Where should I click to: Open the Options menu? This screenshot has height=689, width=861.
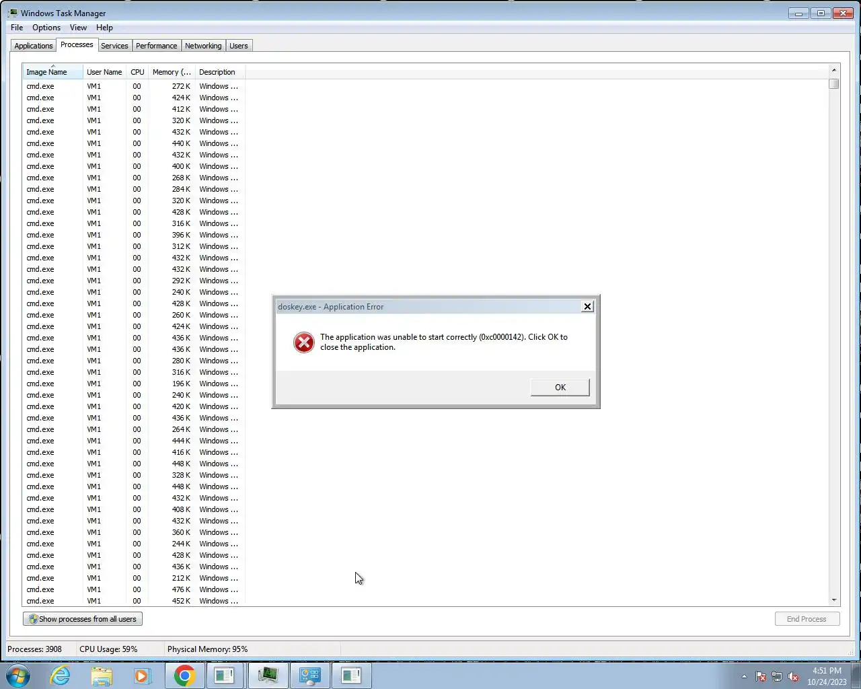pos(46,28)
